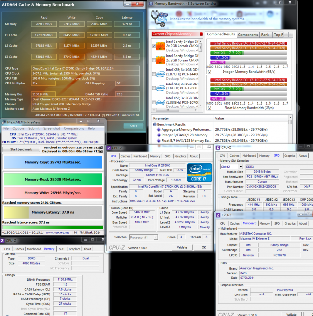Click the Intel Core i7 logo in CPU-Z
The height and width of the screenshot is (316, 313).
pos(200,172)
